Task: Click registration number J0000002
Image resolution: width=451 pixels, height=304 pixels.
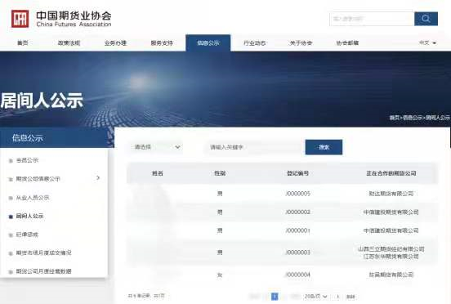Action: tap(298, 212)
